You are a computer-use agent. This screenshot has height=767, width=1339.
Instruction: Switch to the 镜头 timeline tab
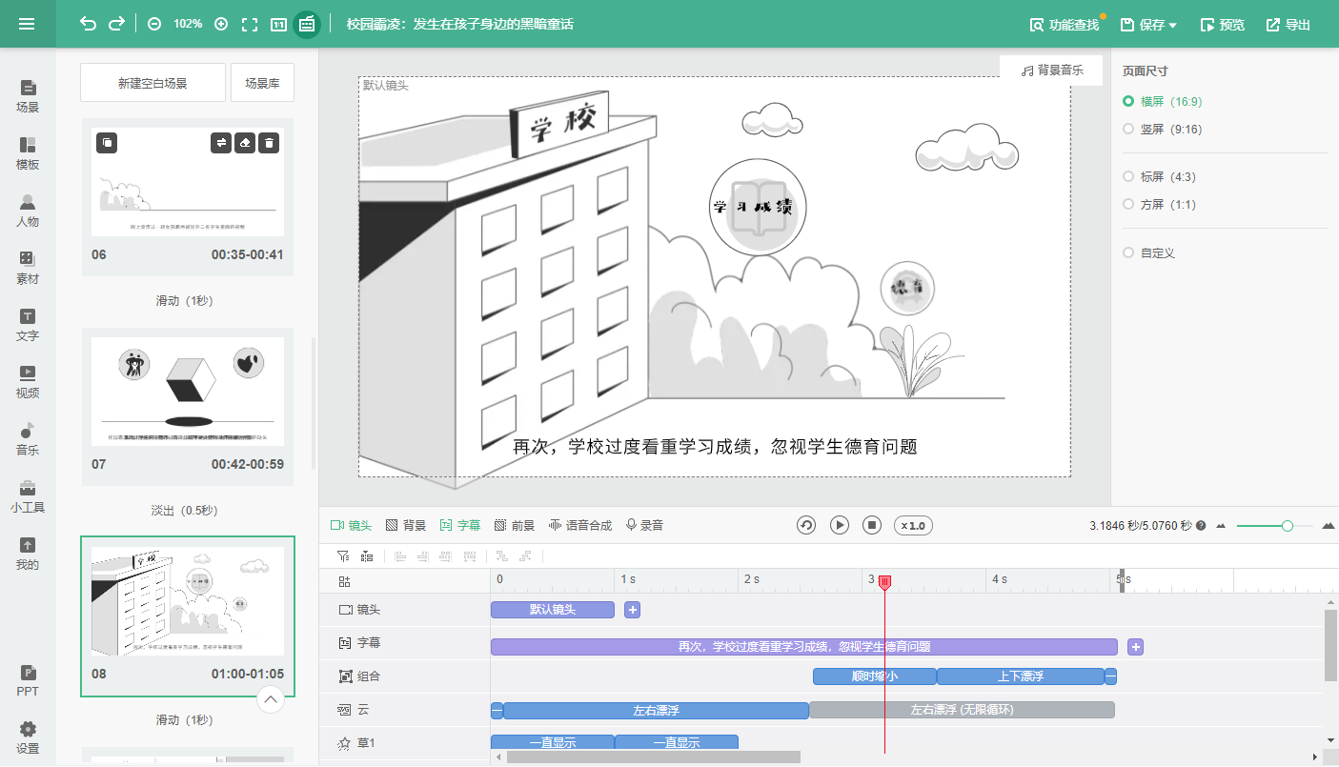tap(351, 525)
